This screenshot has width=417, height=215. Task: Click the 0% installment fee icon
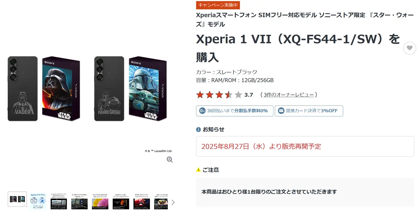click(202, 111)
